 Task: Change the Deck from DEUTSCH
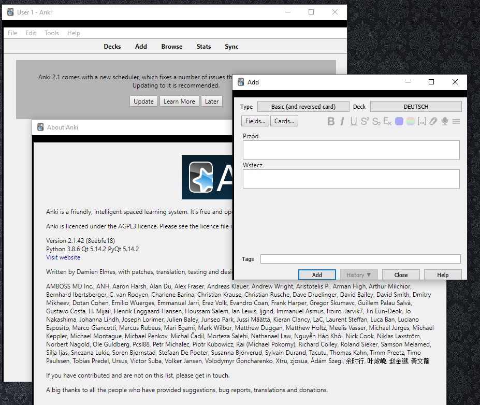coord(415,106)
